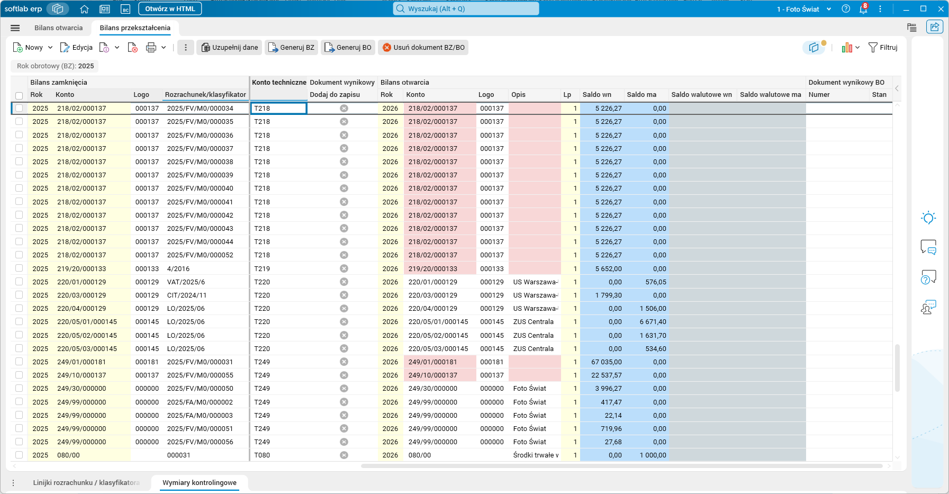Check row with 2025/FV/M0/000034
This screenshot has height=494, width=949.
point(19,108)
